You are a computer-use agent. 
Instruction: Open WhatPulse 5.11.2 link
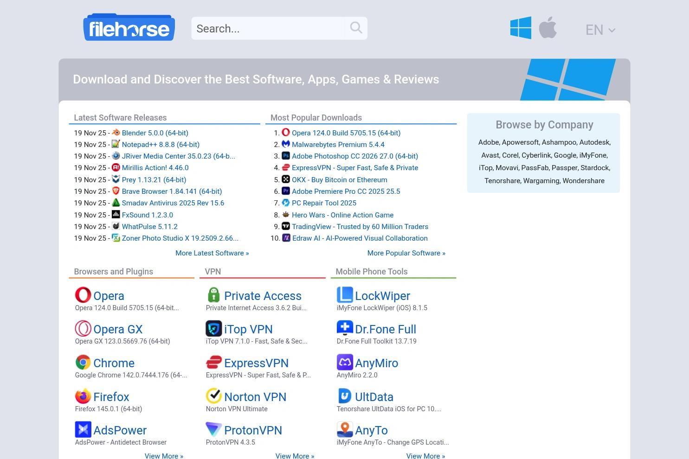click(149, 227)
